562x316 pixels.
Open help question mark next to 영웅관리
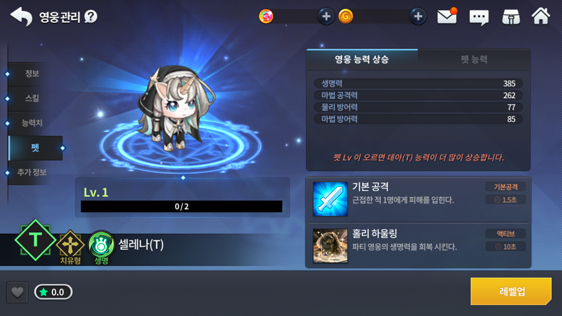click(x=91, y=16)
